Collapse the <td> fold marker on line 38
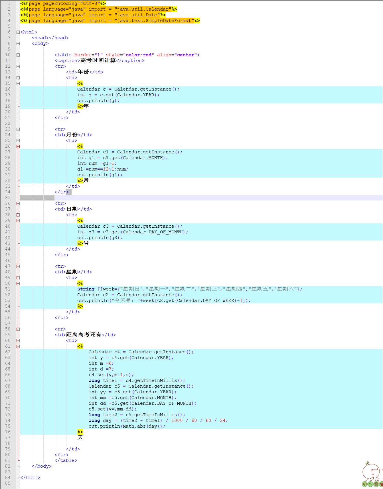This screenshot has width=383, height=489. (x=18, y=215)
